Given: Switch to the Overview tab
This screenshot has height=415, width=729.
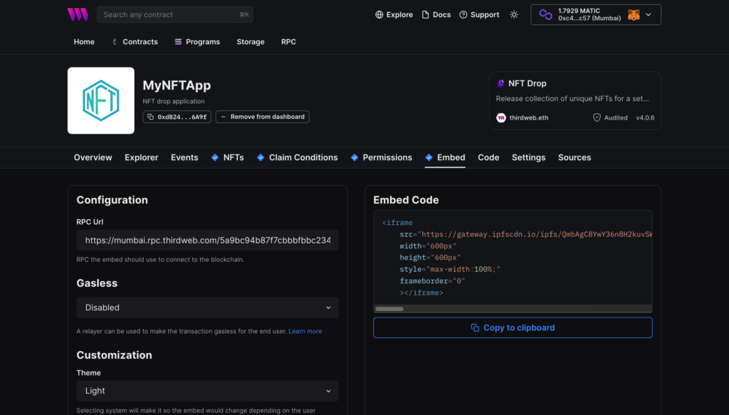Looking at the screenshot, I should point(93,157).
